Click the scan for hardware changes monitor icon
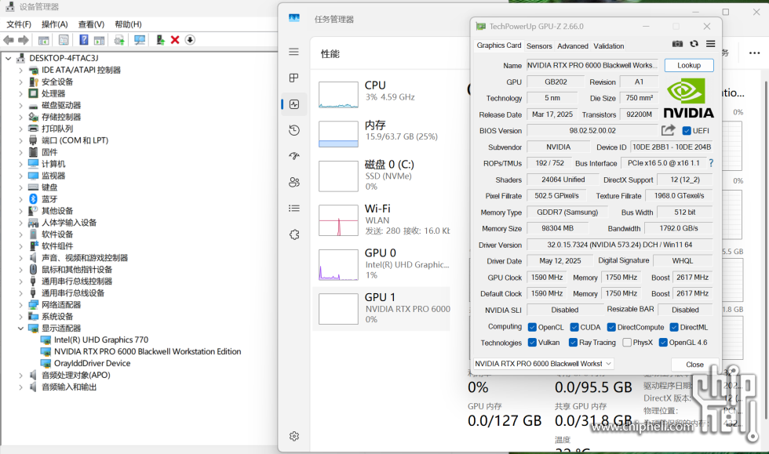This screenshot has height=454, width=769. point(140,40)
